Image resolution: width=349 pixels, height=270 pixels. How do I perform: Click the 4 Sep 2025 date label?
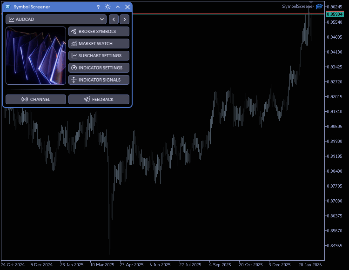point(220,265)
